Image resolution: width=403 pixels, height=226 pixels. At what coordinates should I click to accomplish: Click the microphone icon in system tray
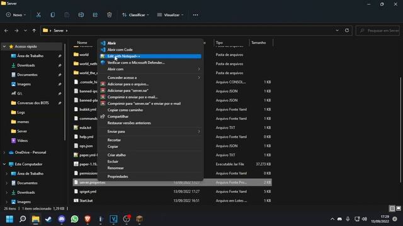(348, 219)
